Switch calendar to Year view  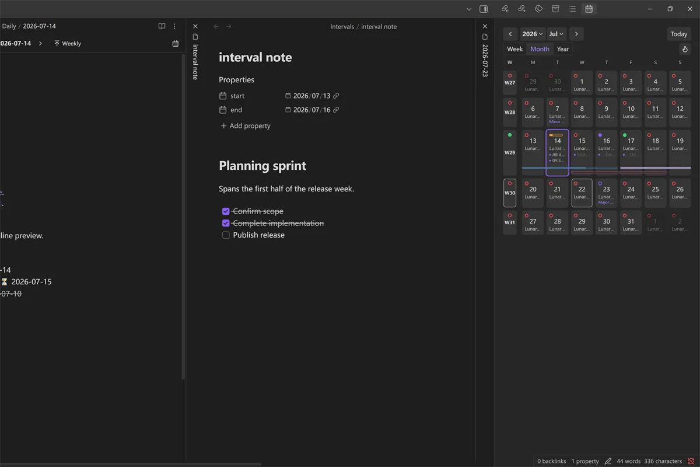pos(563,49)
